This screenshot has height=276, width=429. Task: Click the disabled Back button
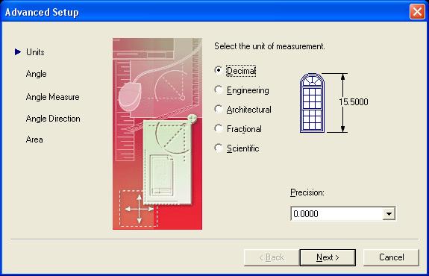(x=272, y=257)
